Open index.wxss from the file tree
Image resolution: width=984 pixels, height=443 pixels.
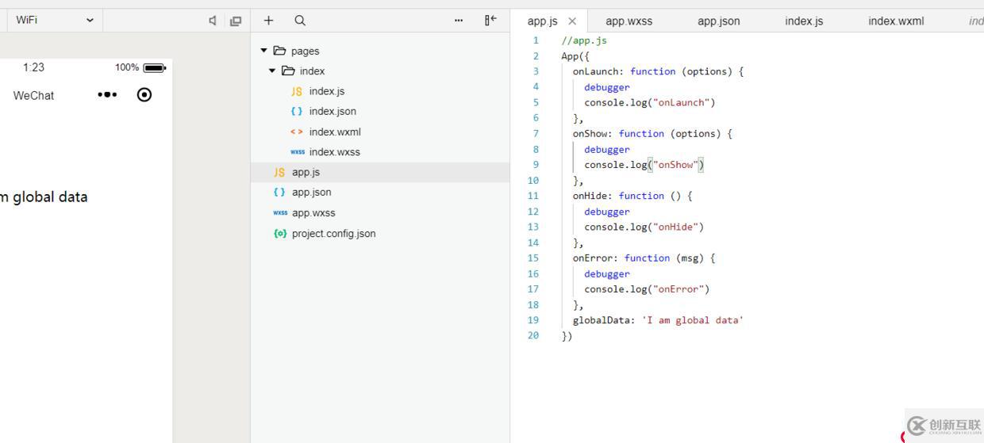(334, 152)
